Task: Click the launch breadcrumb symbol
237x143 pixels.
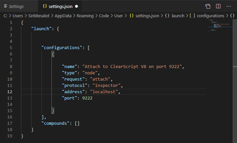Action: click(178, 16)
